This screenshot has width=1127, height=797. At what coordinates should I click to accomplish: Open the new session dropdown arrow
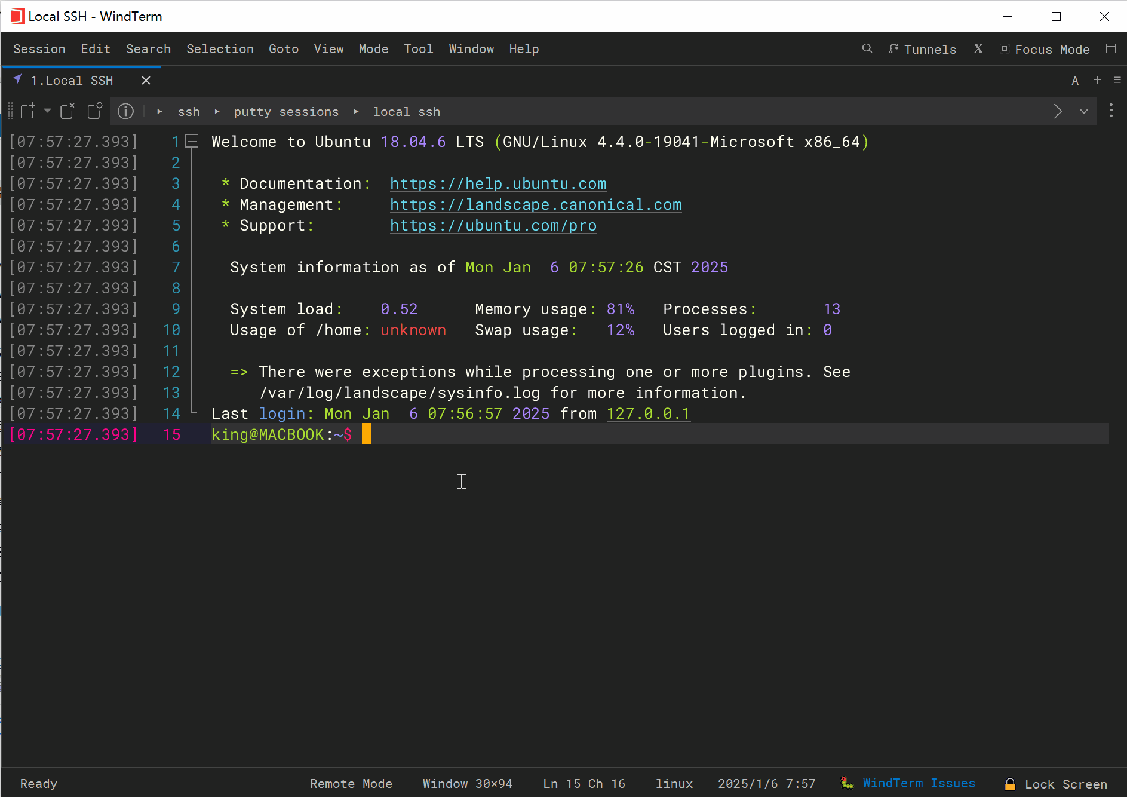47,111
